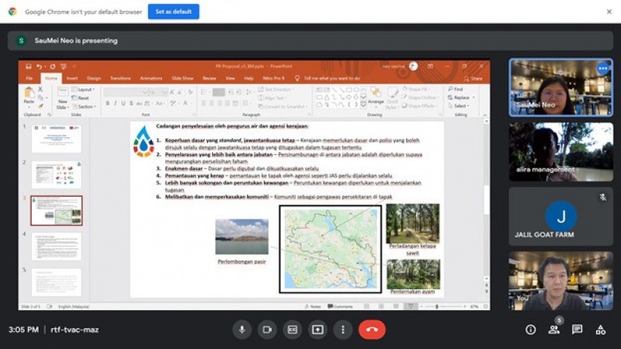This screenshot has height=349, width=621.
Task: Select slide 2 thumbnail in panel
Action: (x=57, y=174)
